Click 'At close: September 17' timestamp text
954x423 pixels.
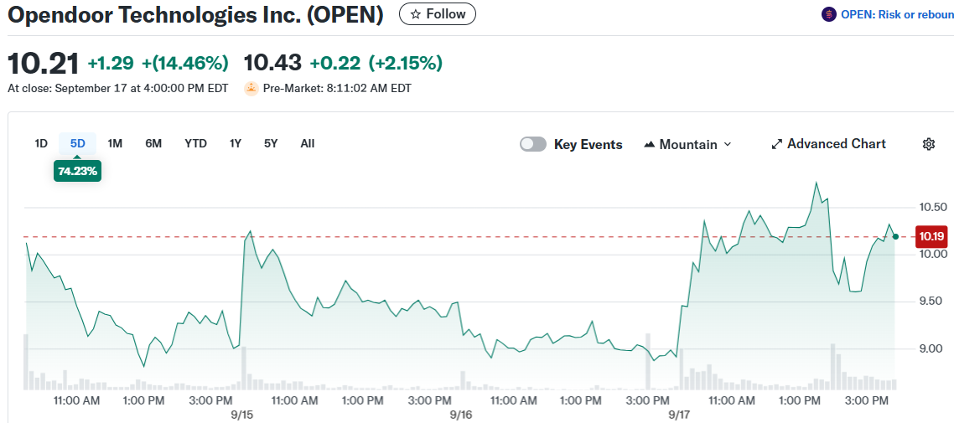(x=118, y=89)
